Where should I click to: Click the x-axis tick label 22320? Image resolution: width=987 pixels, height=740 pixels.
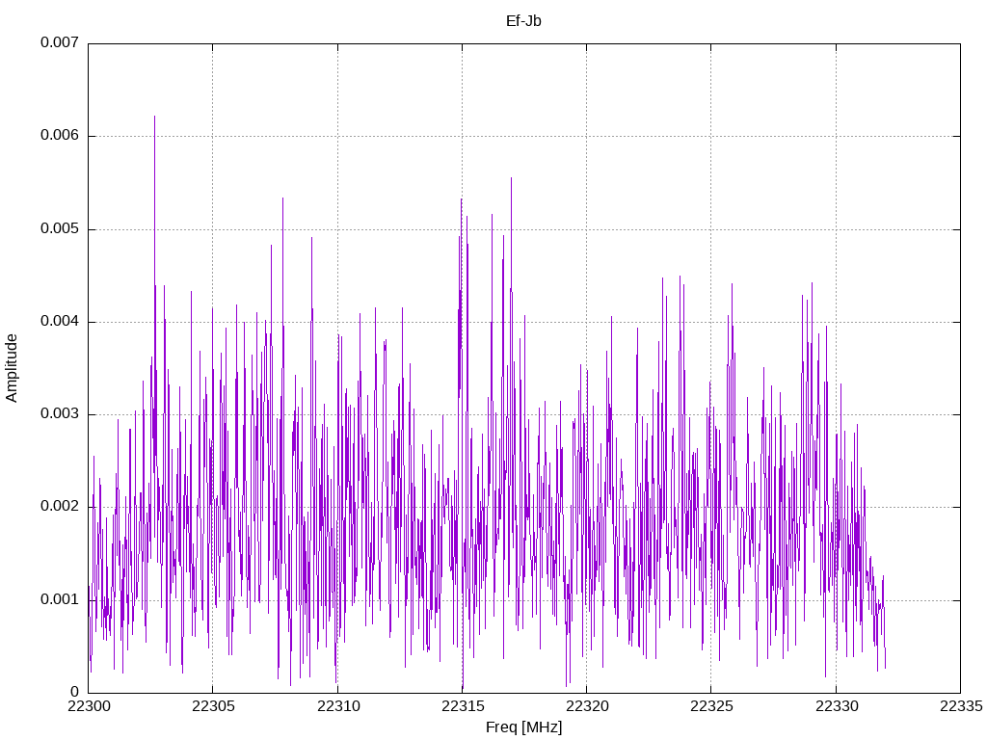[587, 706]
